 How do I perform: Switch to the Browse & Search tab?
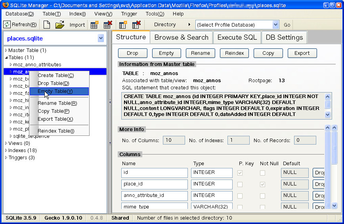182,37
